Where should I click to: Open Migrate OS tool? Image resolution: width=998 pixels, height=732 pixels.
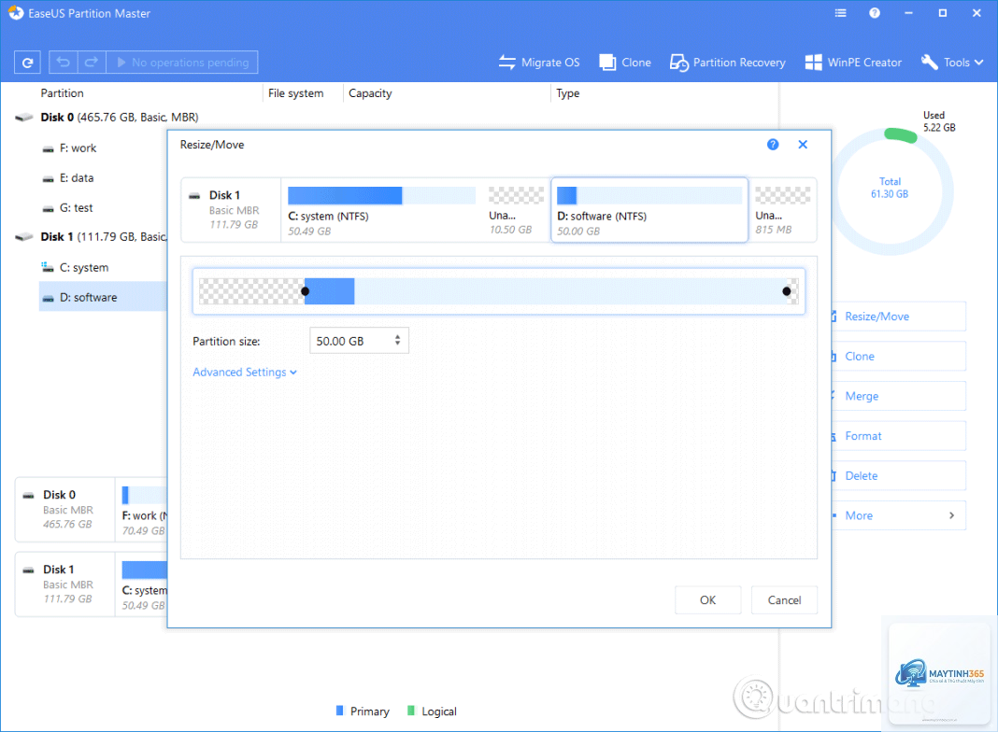539,63
